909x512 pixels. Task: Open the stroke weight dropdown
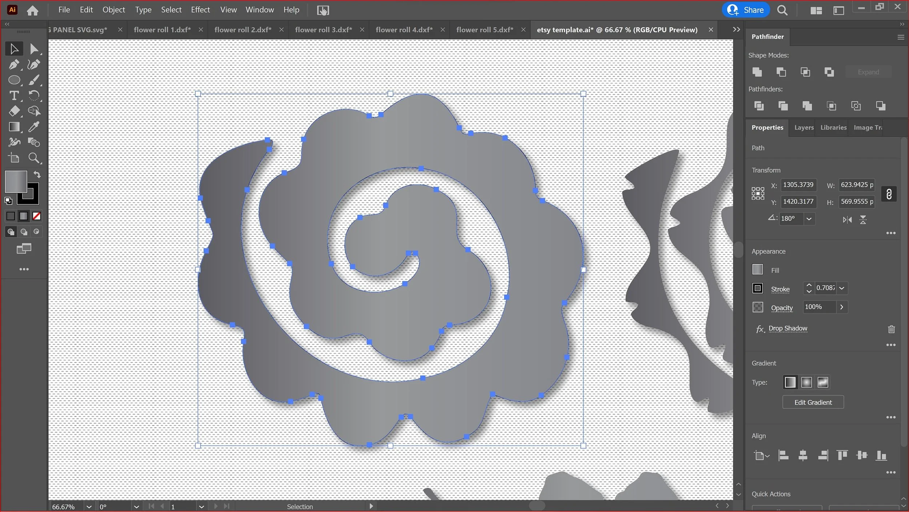click(842, 288)
